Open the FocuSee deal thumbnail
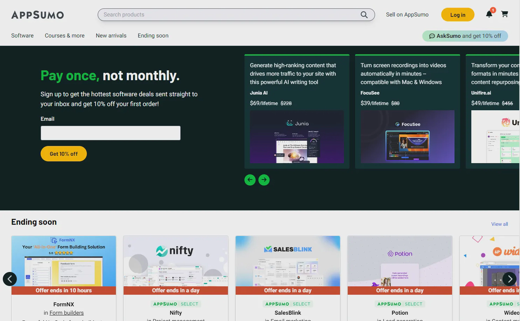The image size is (520, 321). [407, 137]
